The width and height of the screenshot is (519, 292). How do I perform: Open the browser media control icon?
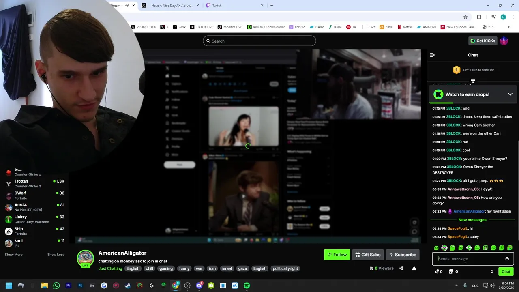pos(493,17)
